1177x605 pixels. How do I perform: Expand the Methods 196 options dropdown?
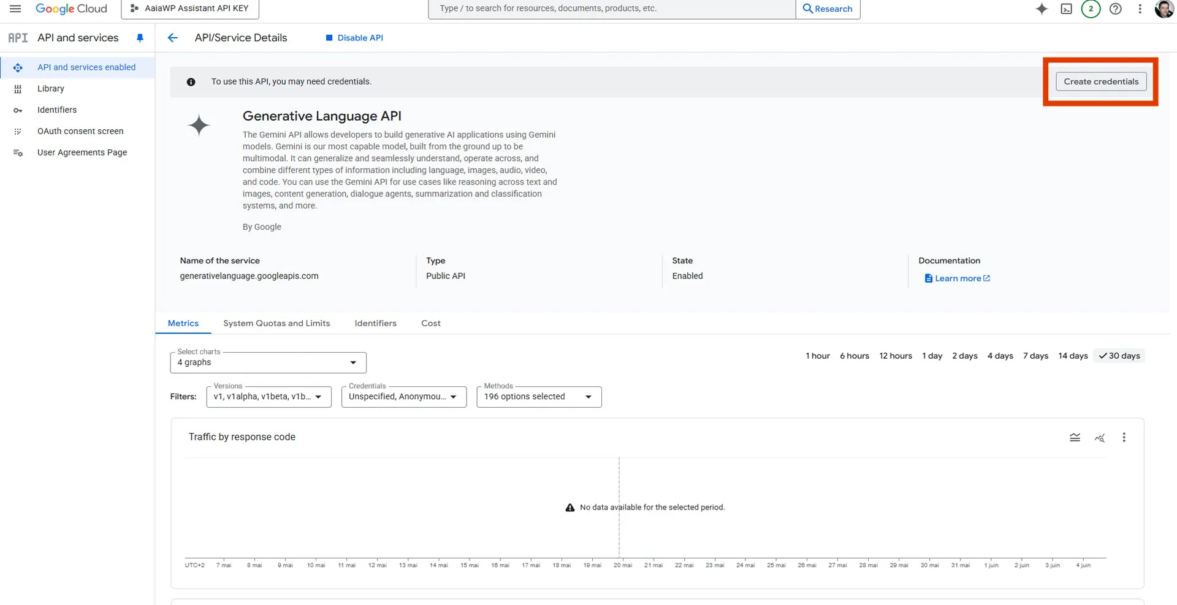tap(539, 397)
